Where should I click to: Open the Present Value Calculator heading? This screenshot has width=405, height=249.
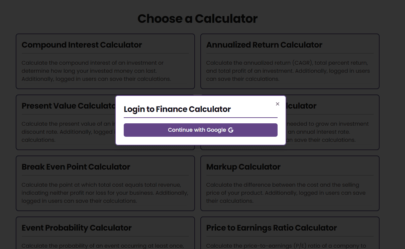click(69, 106)
